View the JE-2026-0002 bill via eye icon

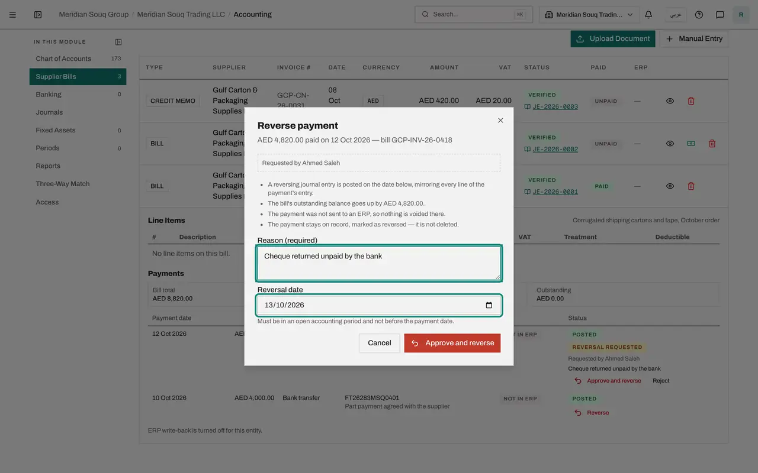click(670, 144)
